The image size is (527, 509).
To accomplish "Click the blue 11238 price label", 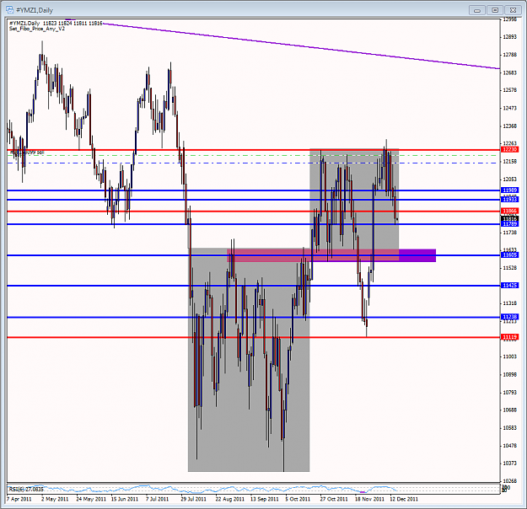I will tap(509, 317).
